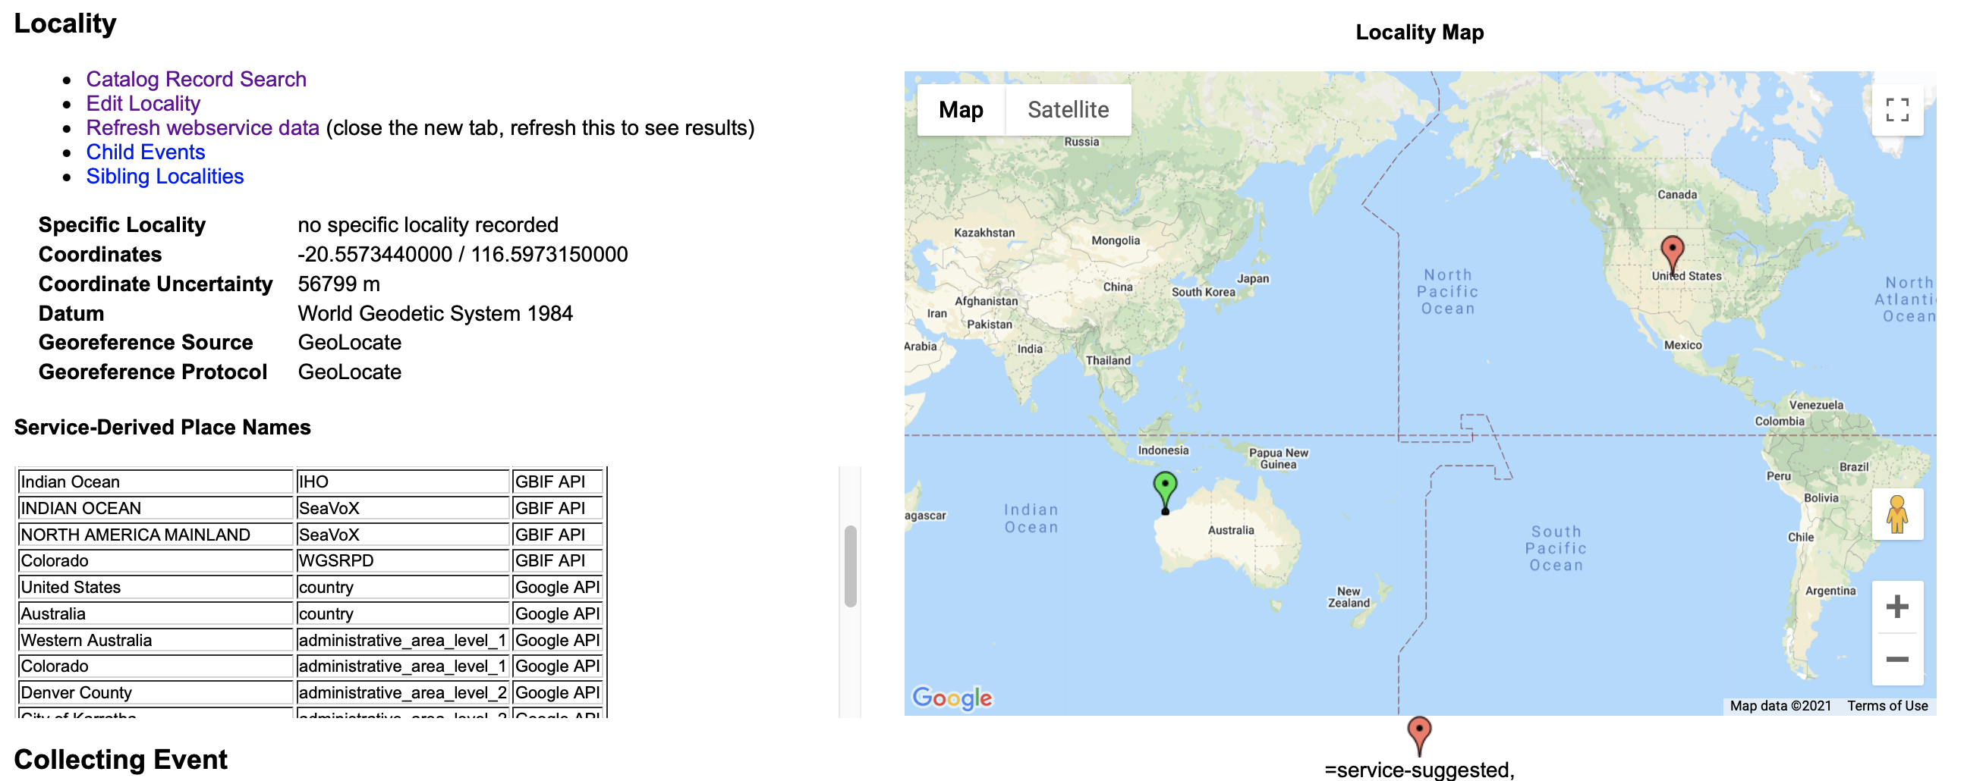
Task: Click the 'Coordinate Uncertainty' field label
Action: coord(156,284)
